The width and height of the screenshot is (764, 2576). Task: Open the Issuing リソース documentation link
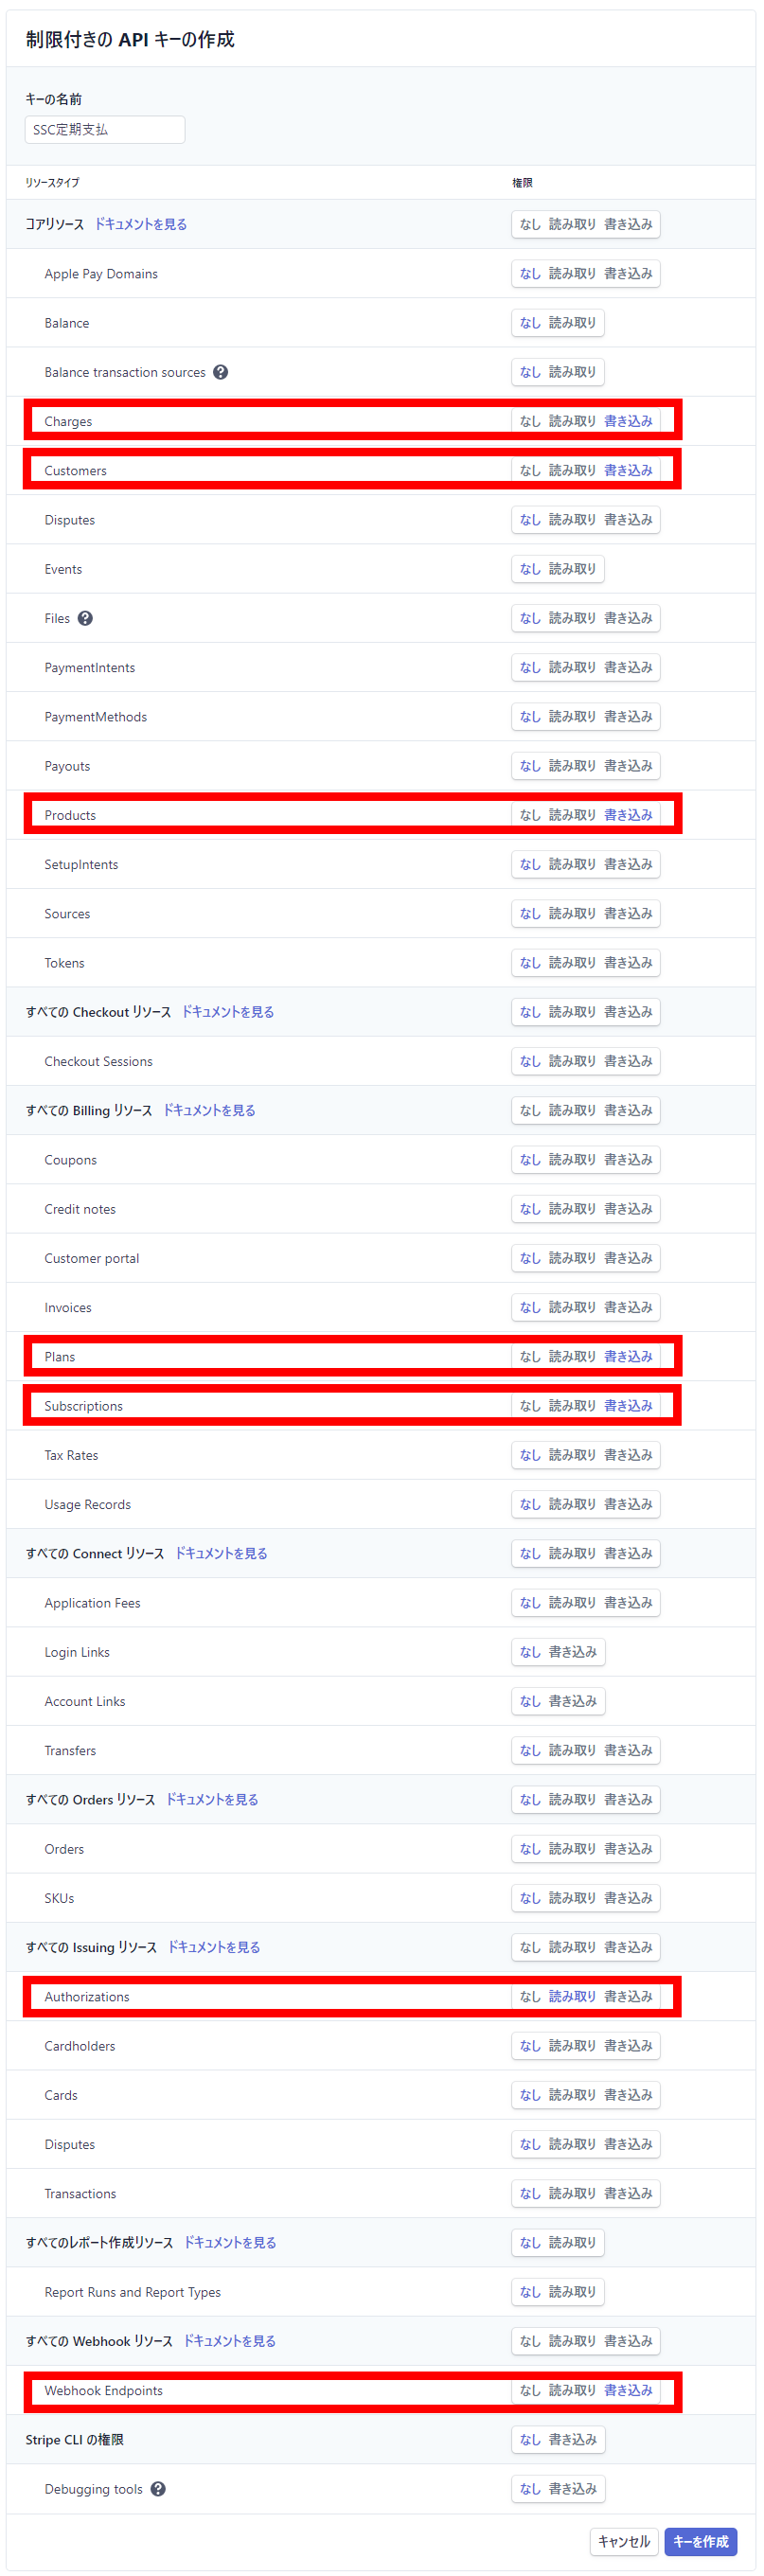[213, 1947]
